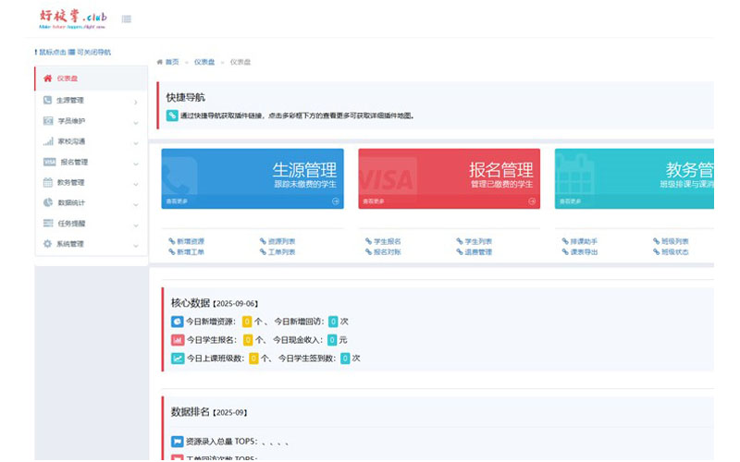Click the 好校掌.club logo
The image size is (740, 462).
click(x=72, y=18)
